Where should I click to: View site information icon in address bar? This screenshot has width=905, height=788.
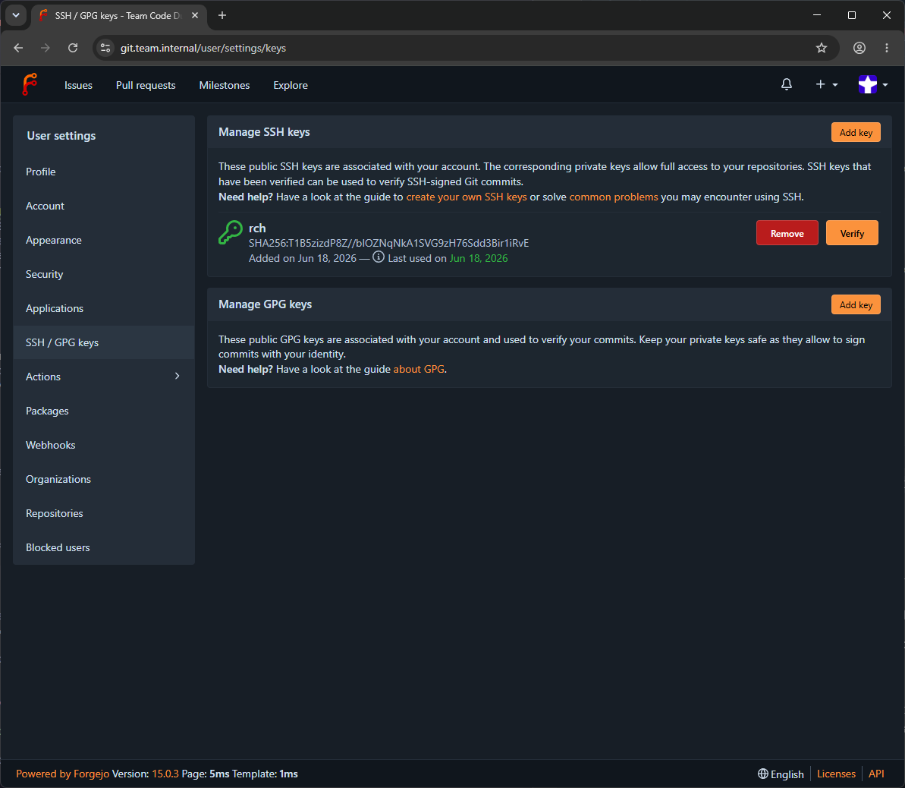pyautogui.click(x=105, y=48)
